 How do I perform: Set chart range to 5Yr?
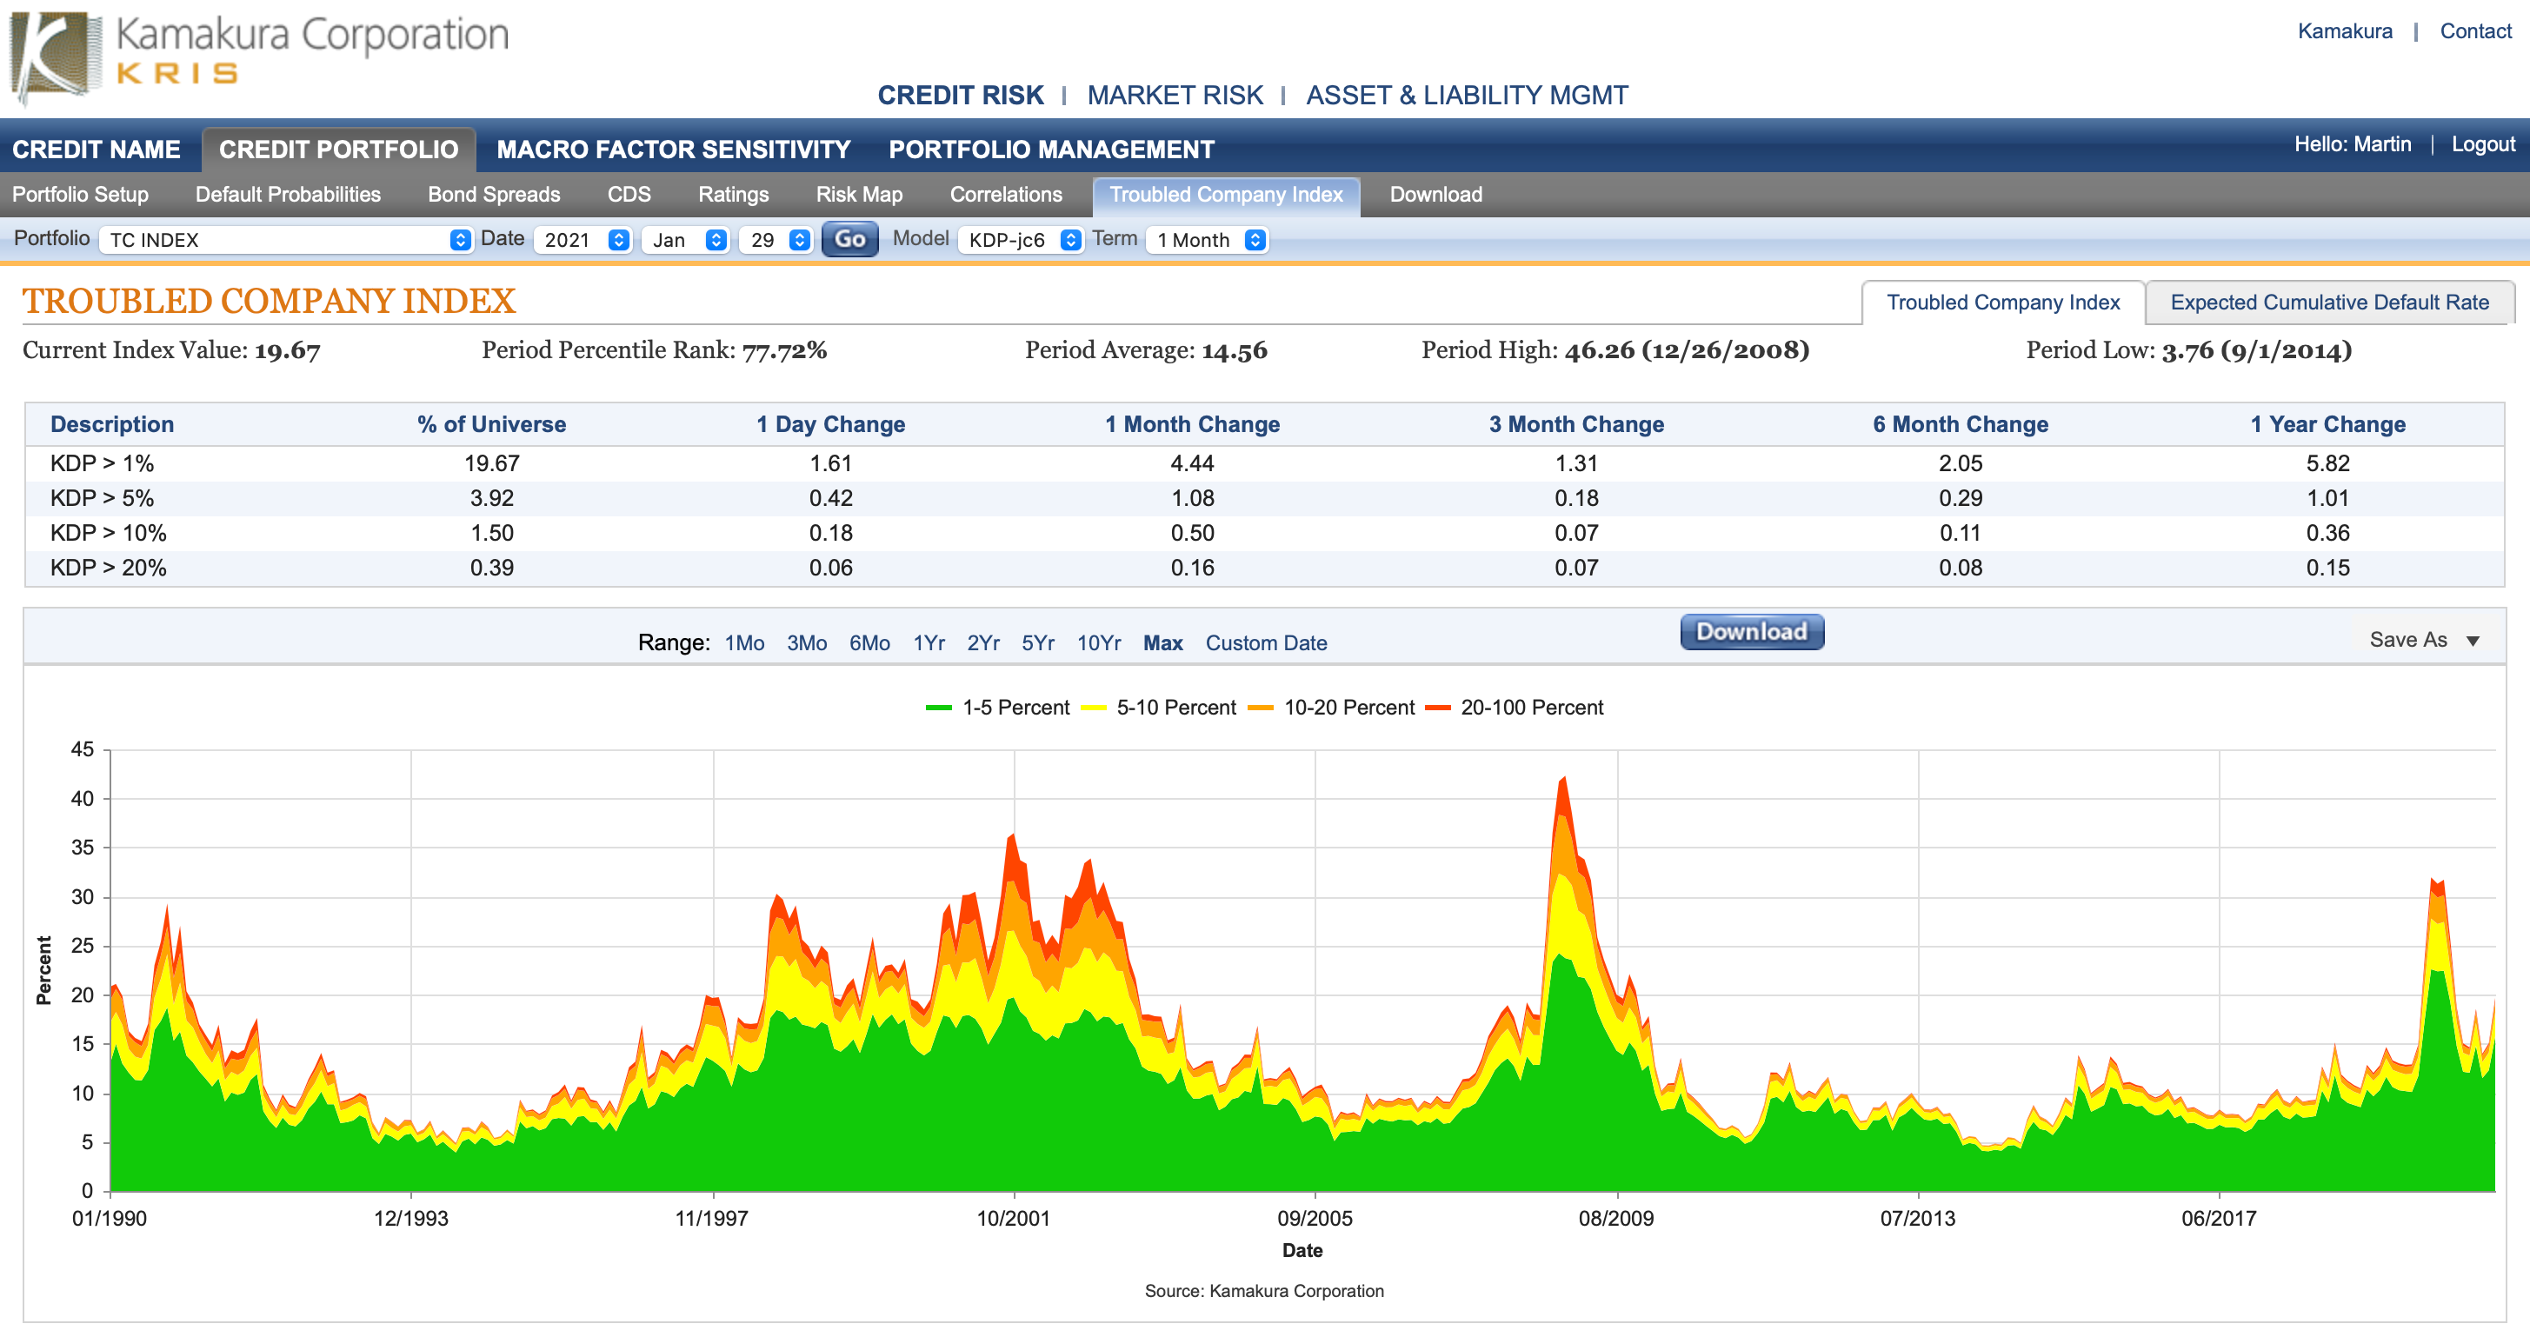coord(1038,642)
